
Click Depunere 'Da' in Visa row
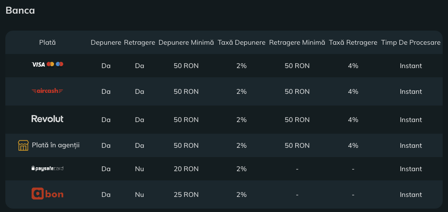pos(106,66)
